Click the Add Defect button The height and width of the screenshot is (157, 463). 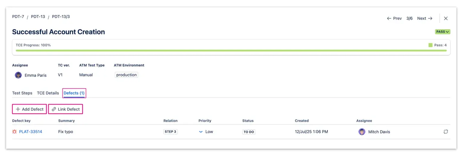30,109
